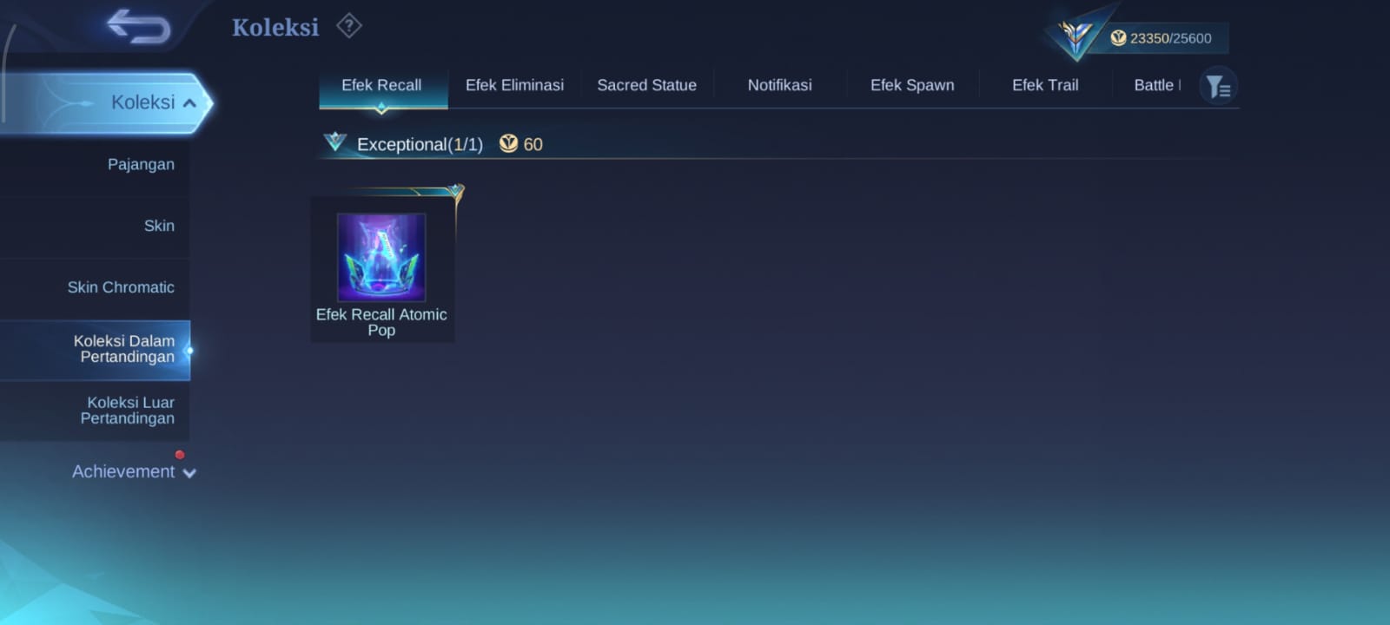Select the Efek Spawn tab
The image size is (1390, 625).
(912, 85)
